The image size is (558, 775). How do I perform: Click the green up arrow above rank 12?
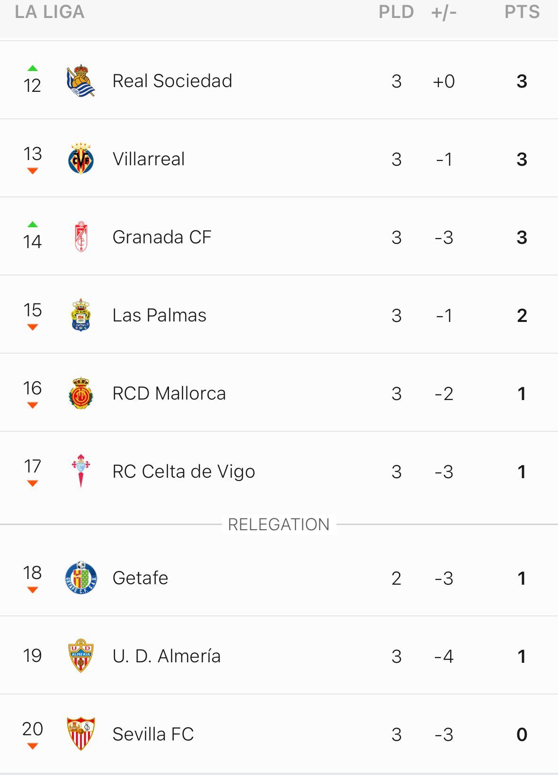pos(33,68)
